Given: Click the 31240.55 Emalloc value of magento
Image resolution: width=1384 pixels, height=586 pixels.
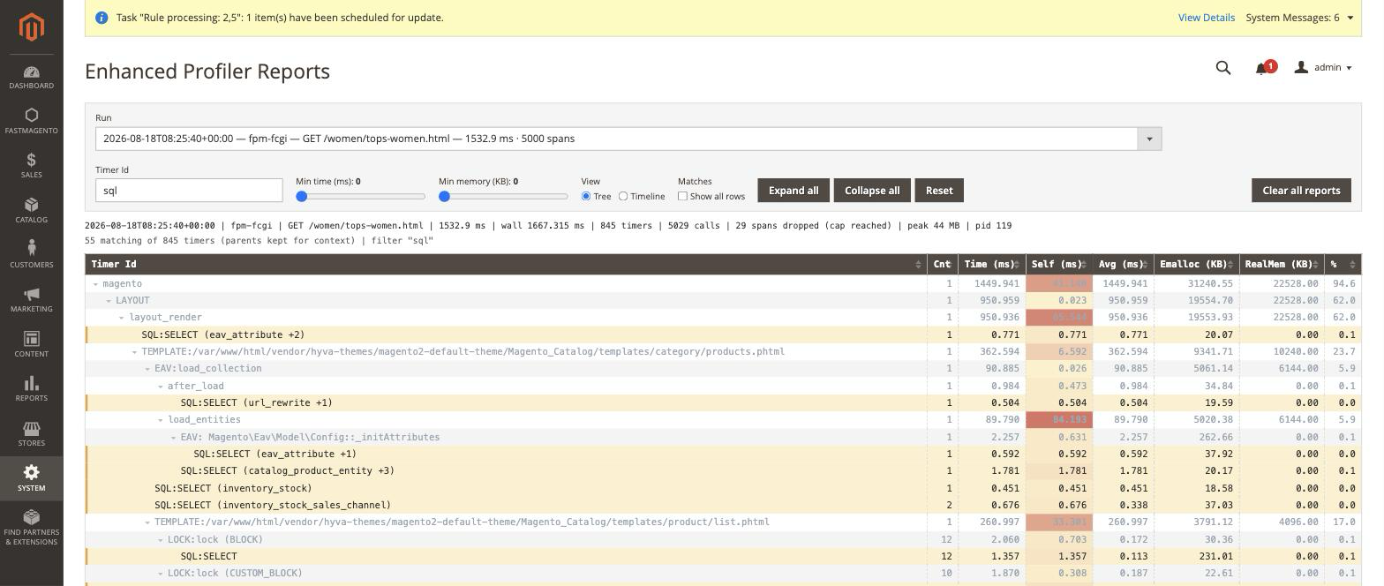Looking at the screenshot, I should [1208, 284].
